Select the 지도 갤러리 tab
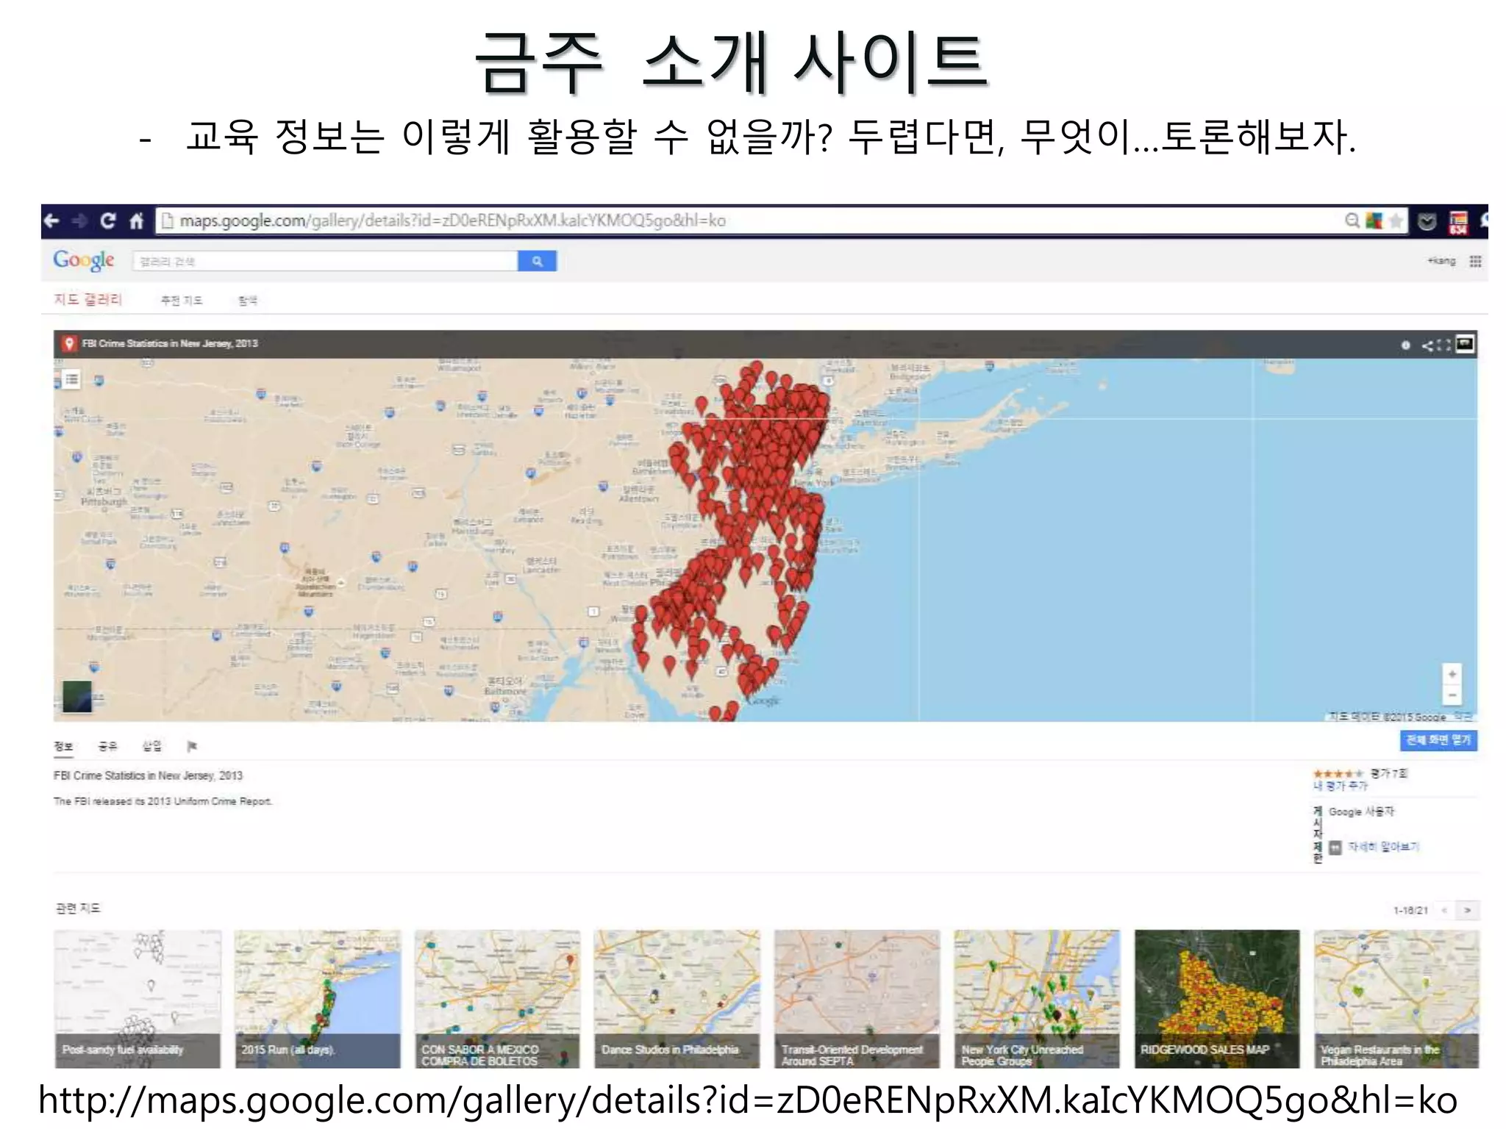 (x=88, y=299)
